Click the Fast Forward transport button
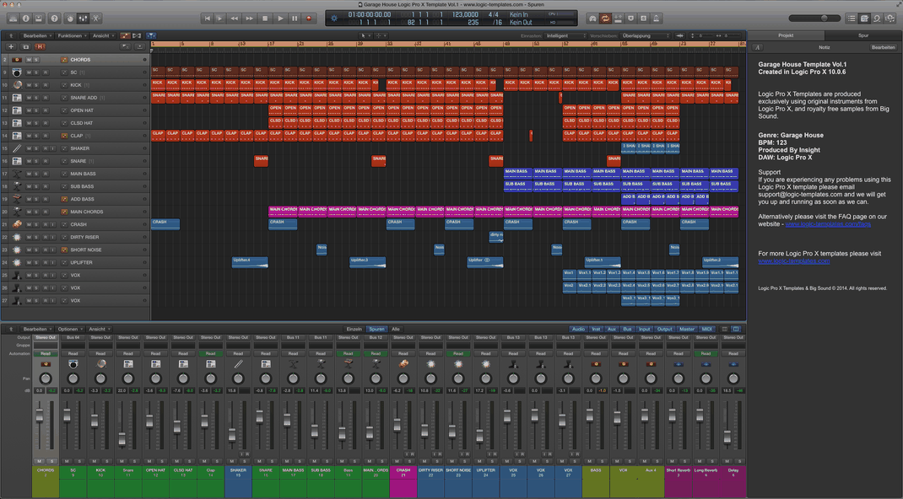Screen dimensions: 903x499 click(249, 19)
